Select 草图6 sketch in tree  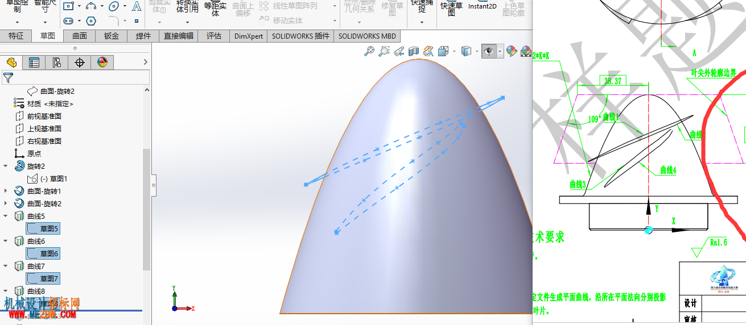[43, 253]
